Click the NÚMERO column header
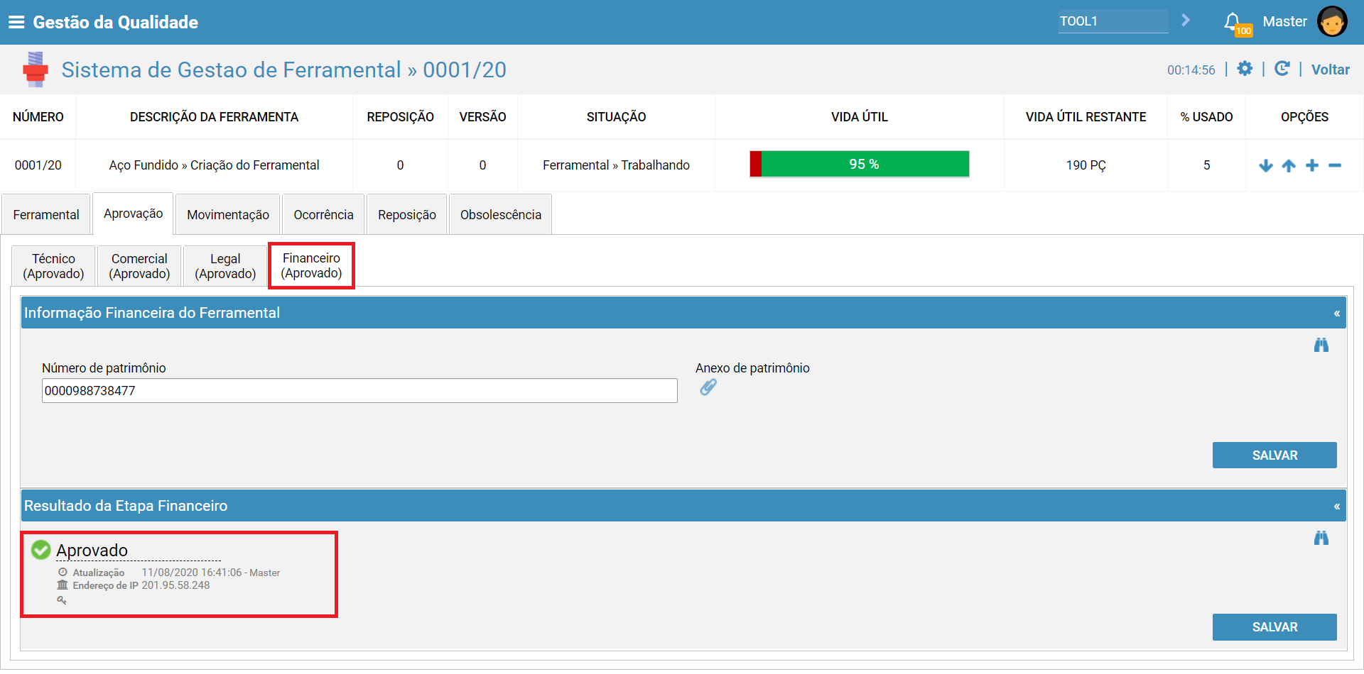This screenshot has height=674, width=1364. (38, 117)
